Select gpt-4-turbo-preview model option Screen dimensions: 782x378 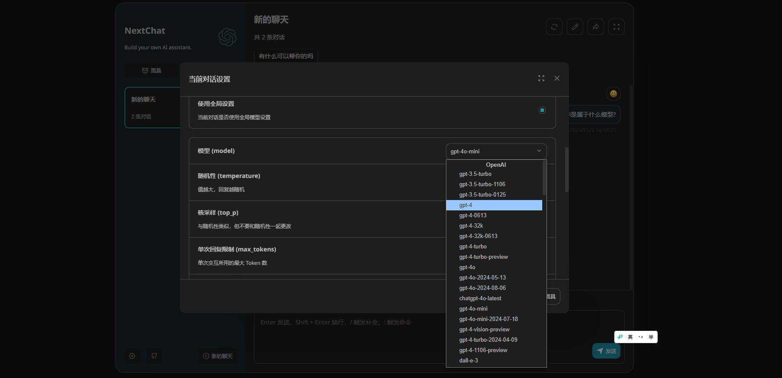point(494,257)
